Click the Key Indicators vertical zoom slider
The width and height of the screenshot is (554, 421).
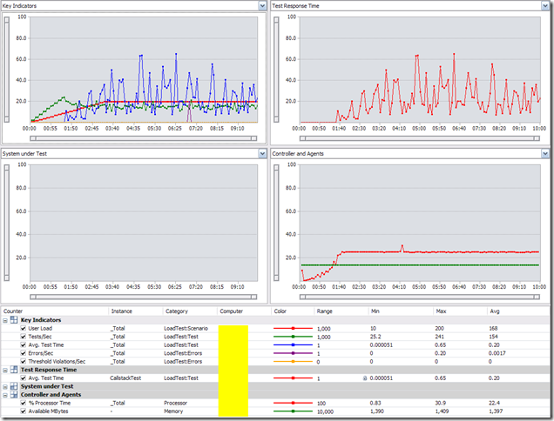coord(7,70)
